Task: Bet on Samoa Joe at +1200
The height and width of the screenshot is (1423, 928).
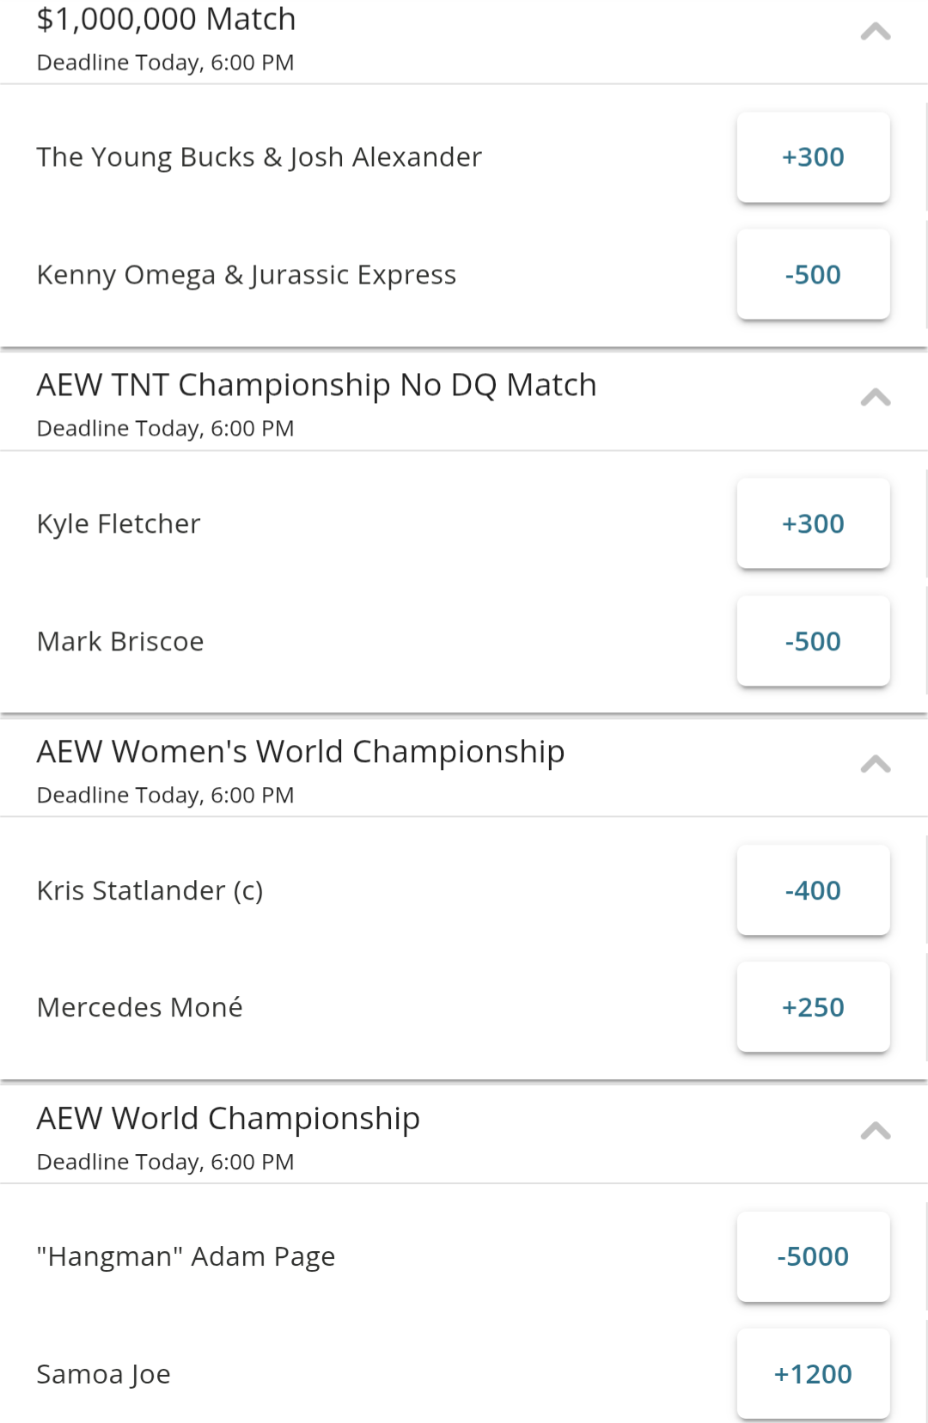Action: (x=813, y=1375)
